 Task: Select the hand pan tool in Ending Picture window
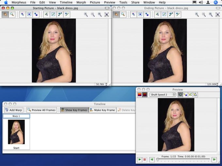pyautogui.click(x=116, y=14)
